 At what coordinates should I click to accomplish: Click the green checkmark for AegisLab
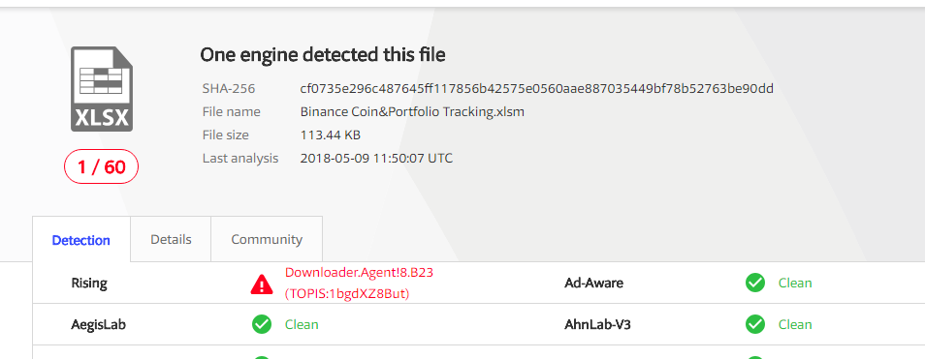tap(262, 324)
